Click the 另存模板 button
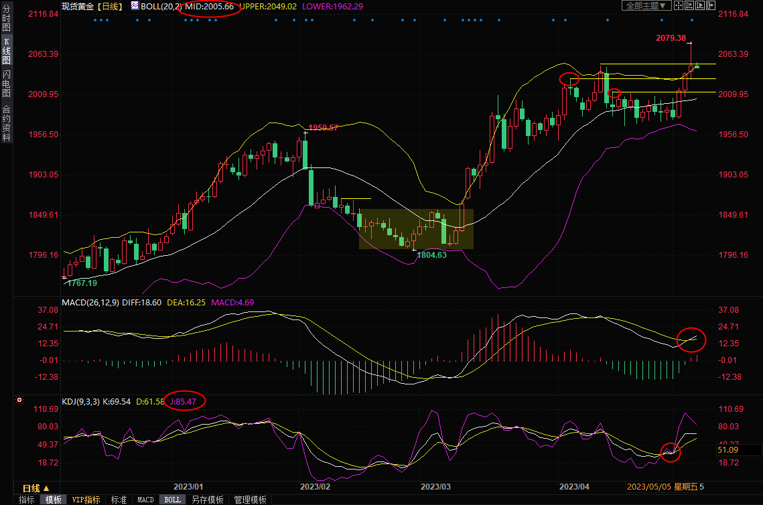 (207, 500)
